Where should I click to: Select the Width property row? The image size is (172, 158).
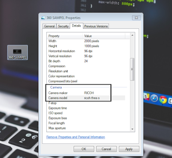86,41
